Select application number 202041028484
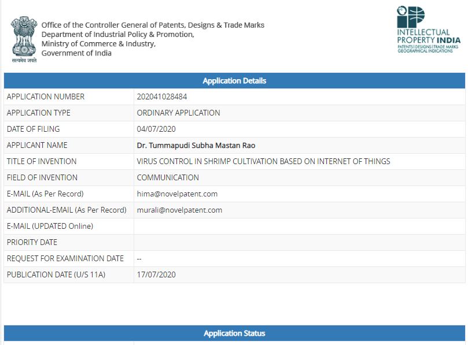Viewport: 468px width, 345px height. click(x=162, y=97)
